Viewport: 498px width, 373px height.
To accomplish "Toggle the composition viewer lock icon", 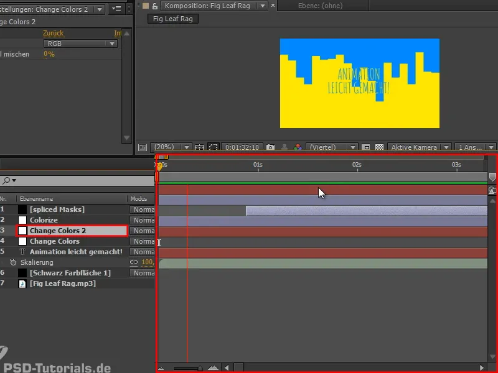I will click(154, 6).
